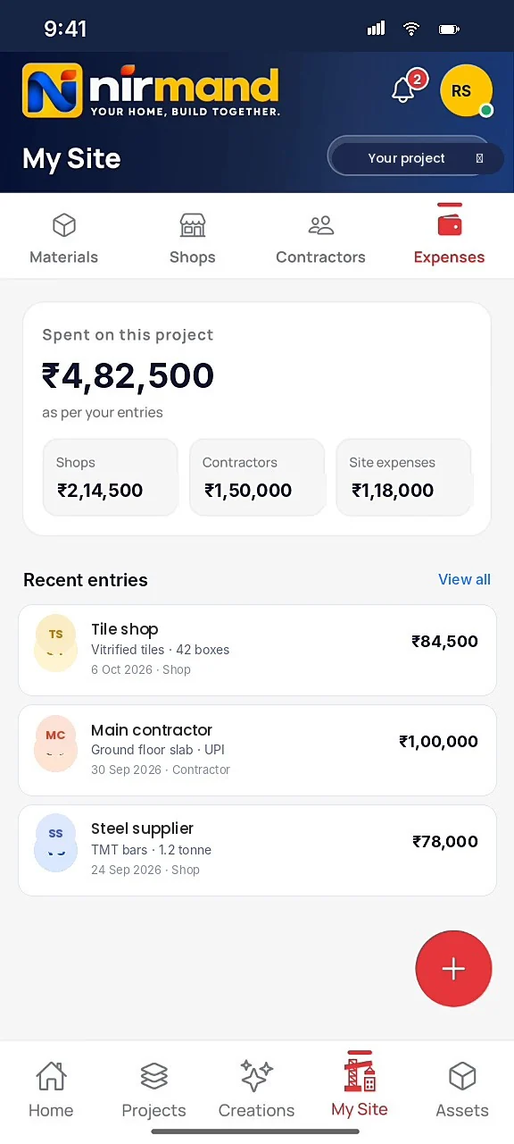Tap the Contractors spending summary card

(x=257, y=477)
